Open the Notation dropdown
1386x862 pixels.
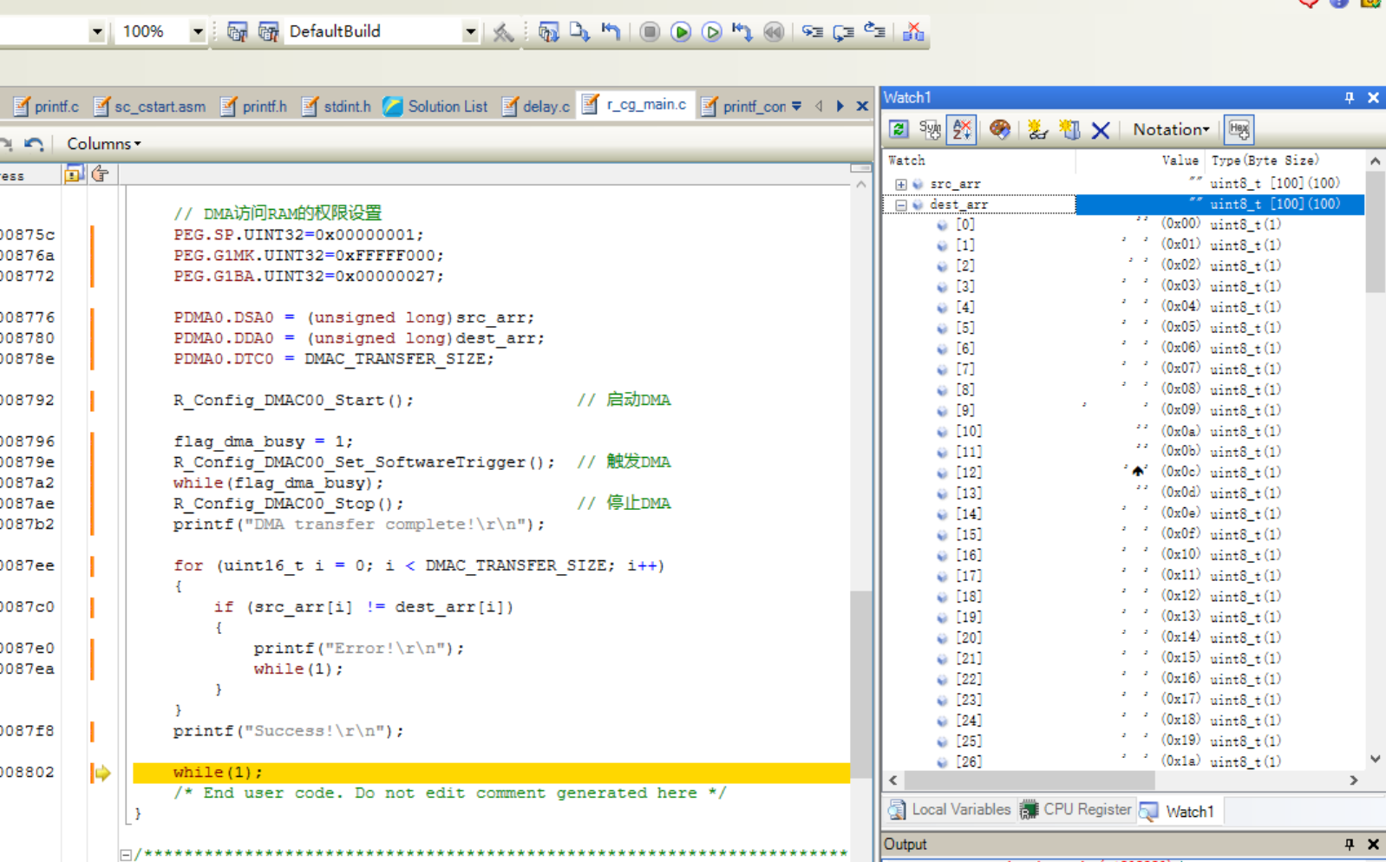point(1171,130)
